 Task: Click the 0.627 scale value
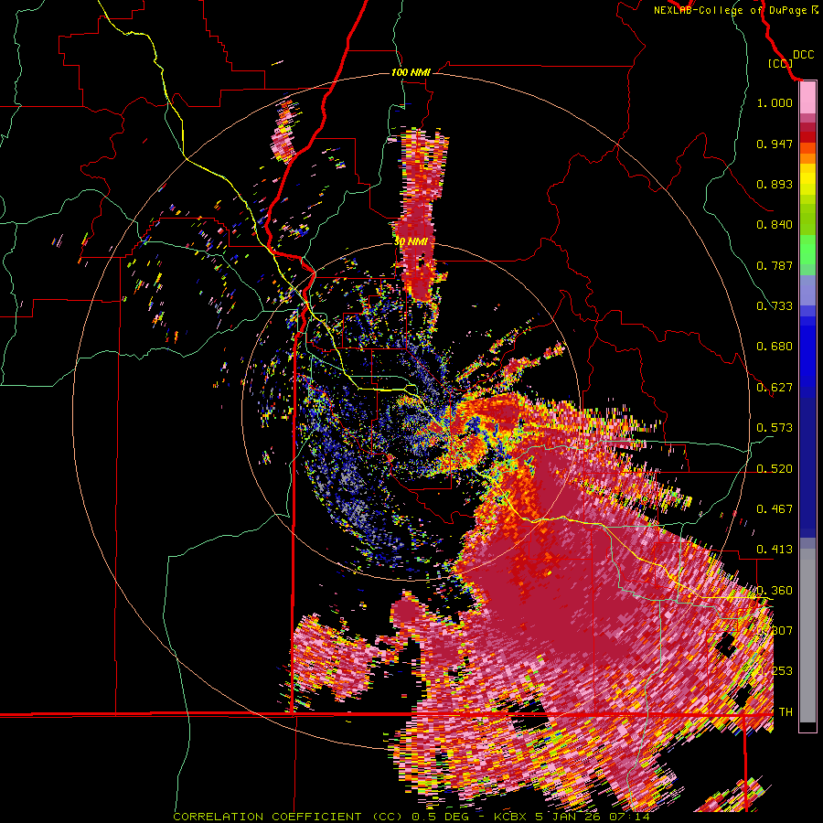pyautogui.click(x=775, y=388)
